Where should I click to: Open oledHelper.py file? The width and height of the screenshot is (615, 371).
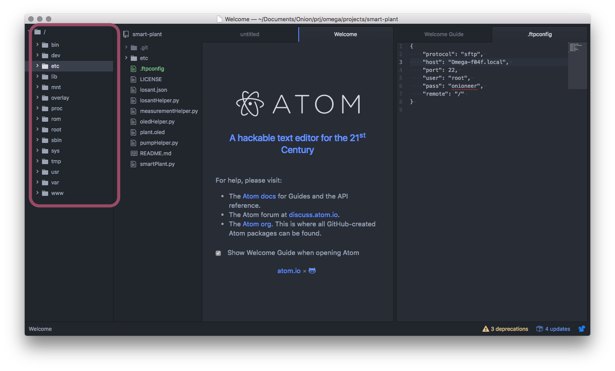[157, 122]
